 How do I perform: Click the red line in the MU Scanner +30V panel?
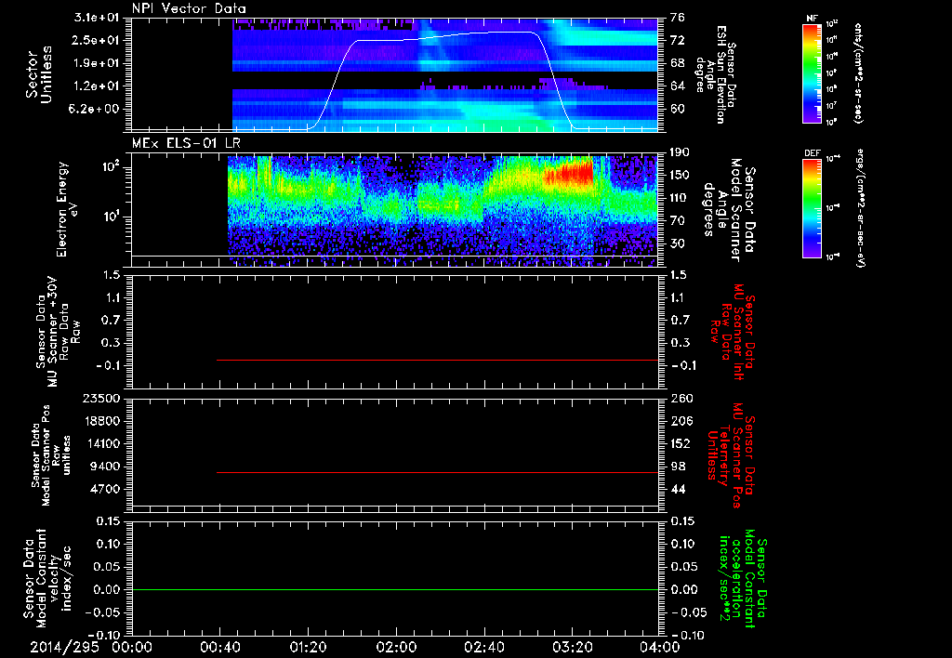(x=437, y=360)
